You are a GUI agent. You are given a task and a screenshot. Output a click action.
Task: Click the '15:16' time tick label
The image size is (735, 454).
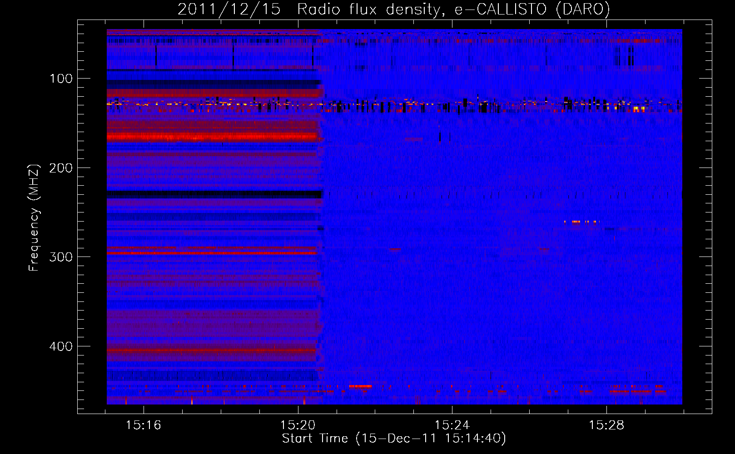(x=144, y=425)
